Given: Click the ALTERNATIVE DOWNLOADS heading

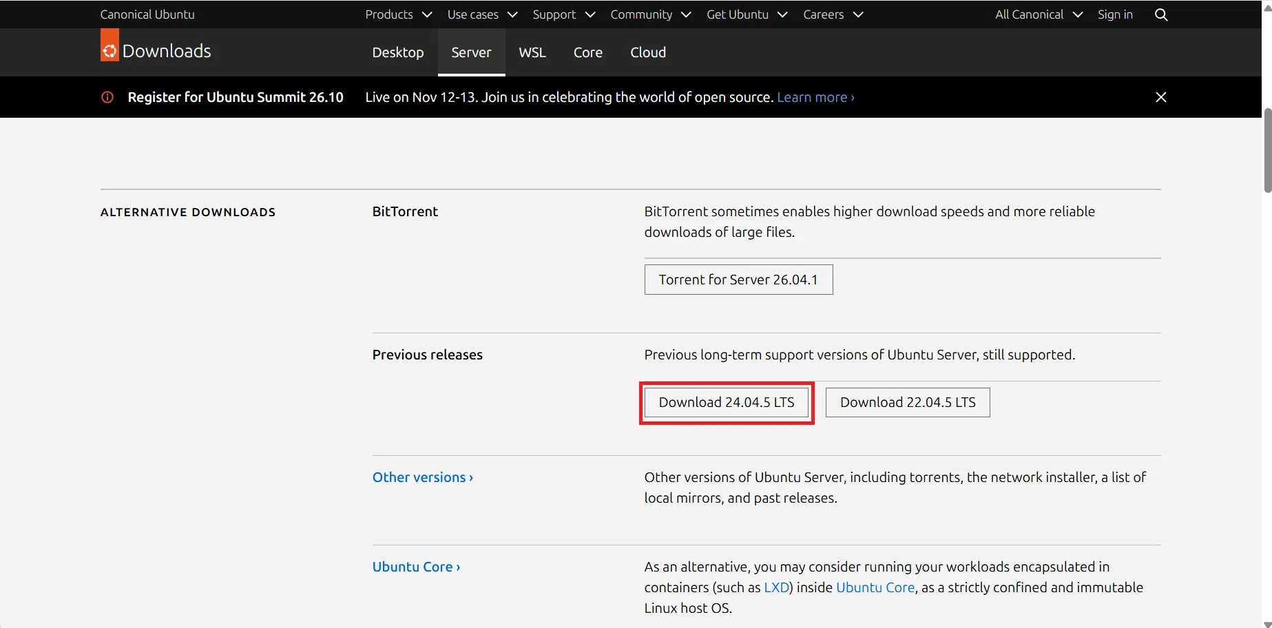Looking at the screenshot, I should point(188,212).
